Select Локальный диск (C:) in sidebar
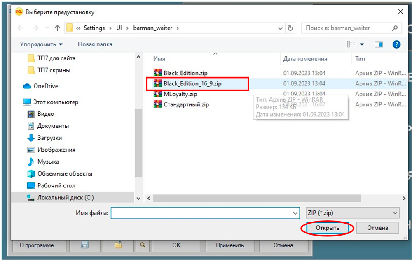Screen dimensions: 412x261 (x=66, y=197)
